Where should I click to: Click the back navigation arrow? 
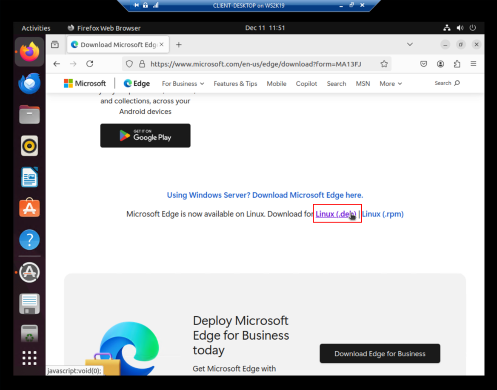pos(57,64)
